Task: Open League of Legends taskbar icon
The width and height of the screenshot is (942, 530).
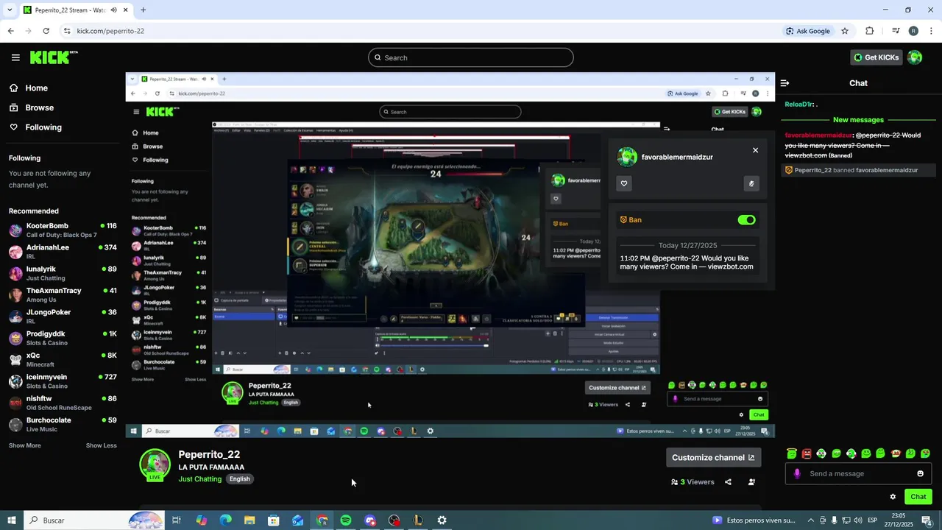Action: (417, 520)
